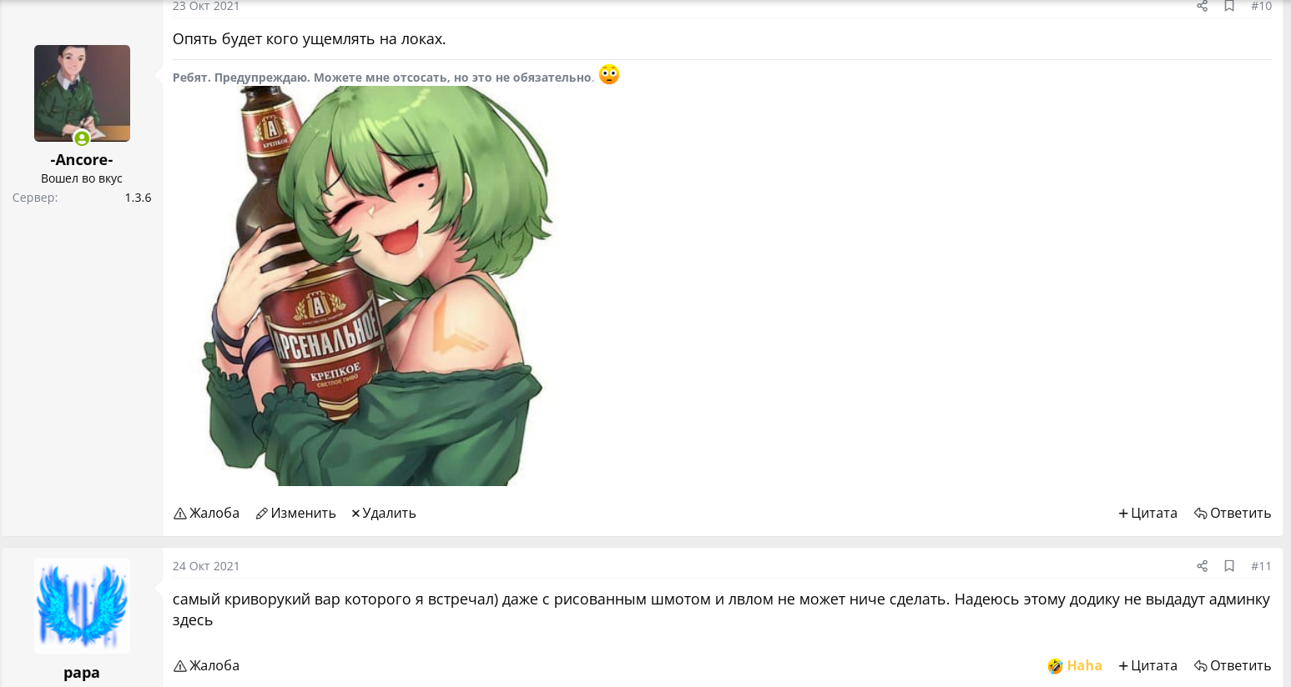1291x687 pixels.
Task: Share post #11 via share icon
Action: (1202, 566)
